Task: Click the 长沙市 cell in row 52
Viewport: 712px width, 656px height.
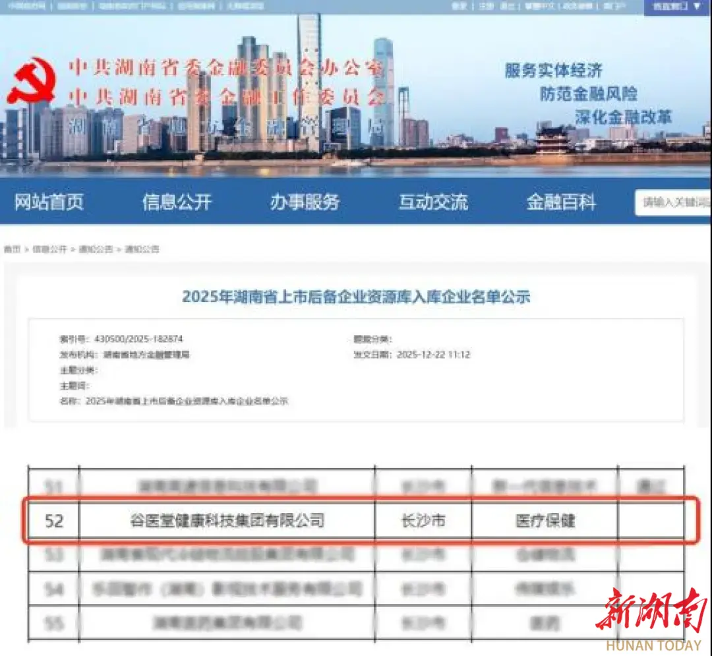Action: tap(425, 520)
